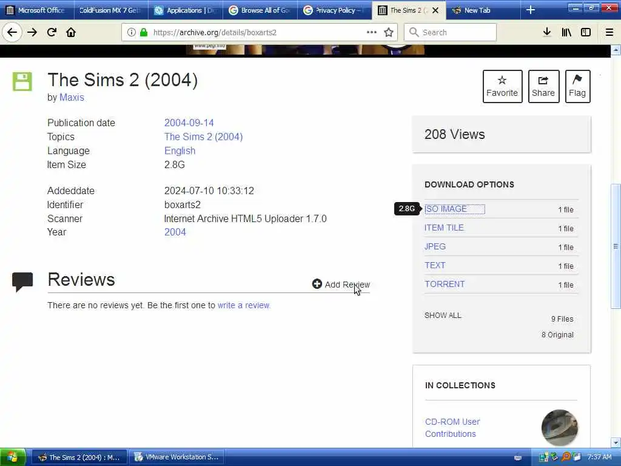This screenshot has width=621, height=466.
Task: Switch to Applications tab
Action: (x=186, y=10)
